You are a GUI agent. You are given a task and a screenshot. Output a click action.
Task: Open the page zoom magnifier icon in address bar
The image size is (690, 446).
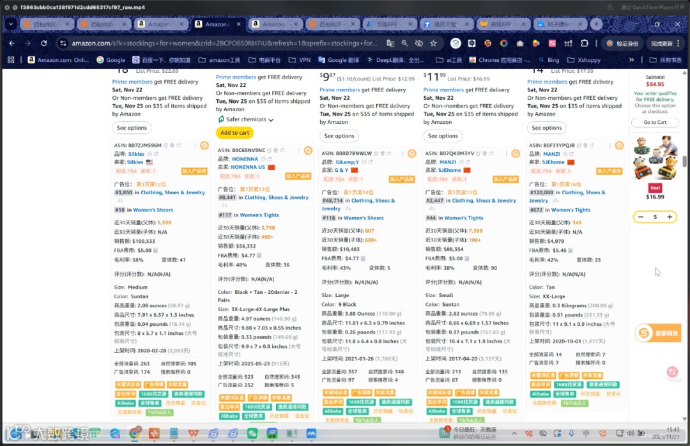404,43
